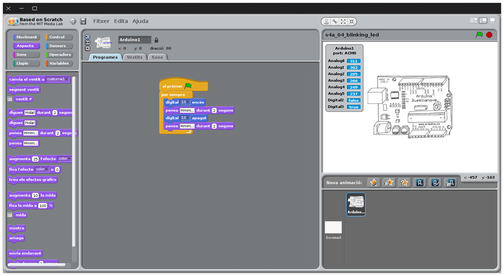
Task: Click the green flag to start script
Action: (479, 35)
